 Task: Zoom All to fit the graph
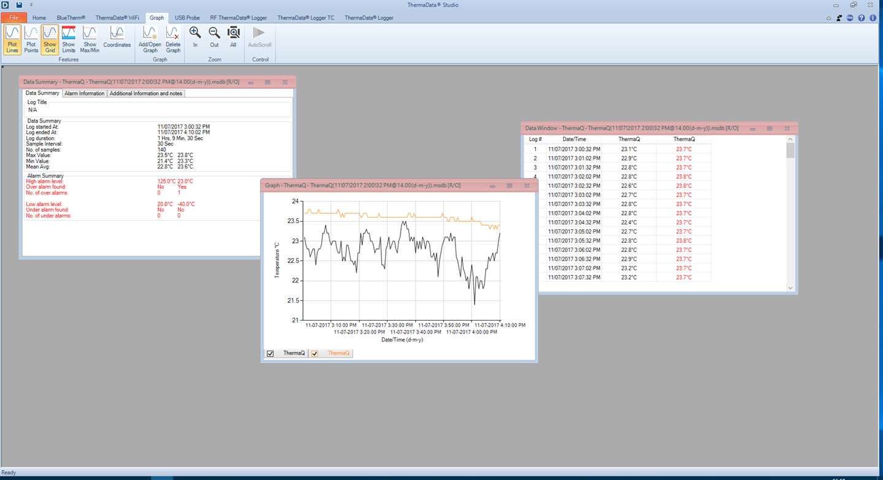coord(234,37)
